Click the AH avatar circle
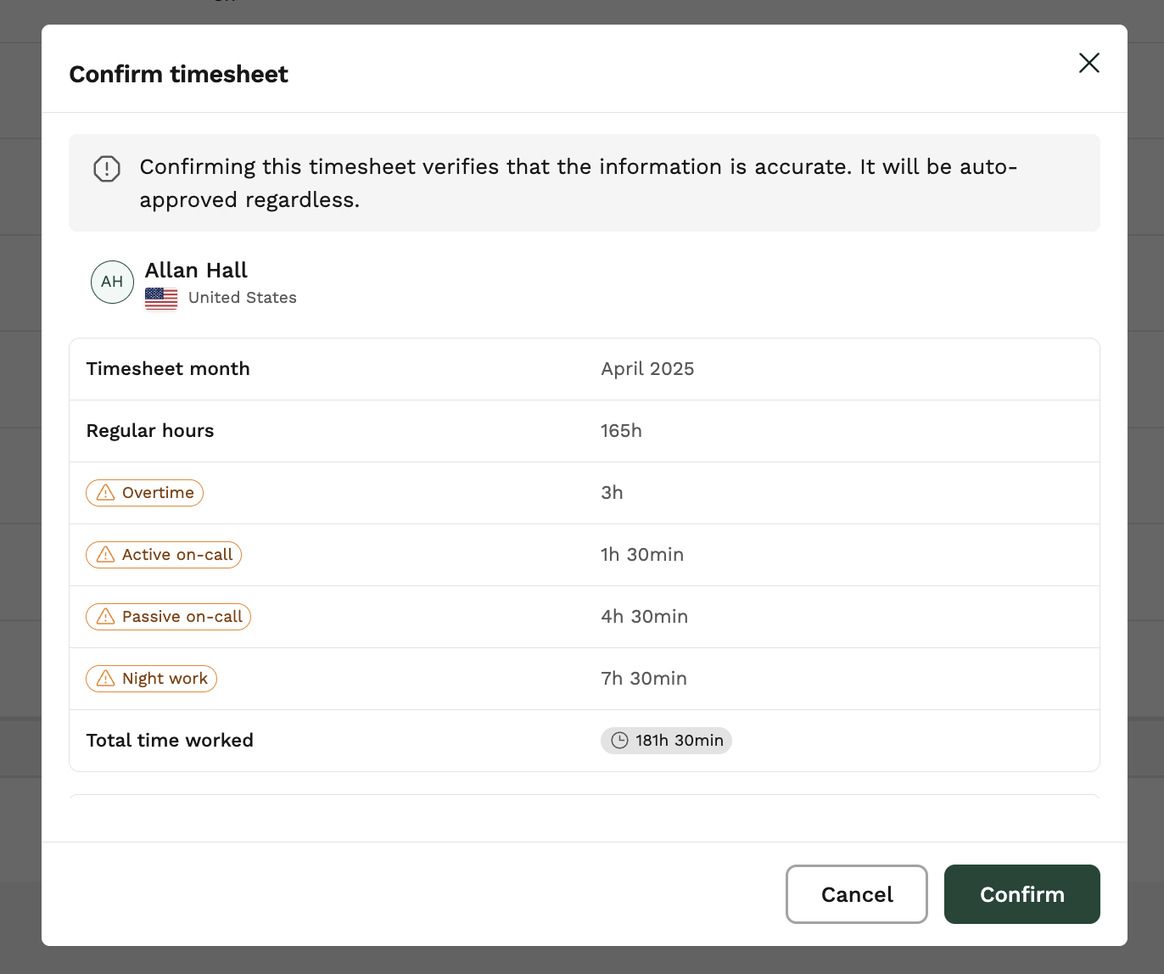The height and width of the screenshot is (974, 1164). coord(112,282)
